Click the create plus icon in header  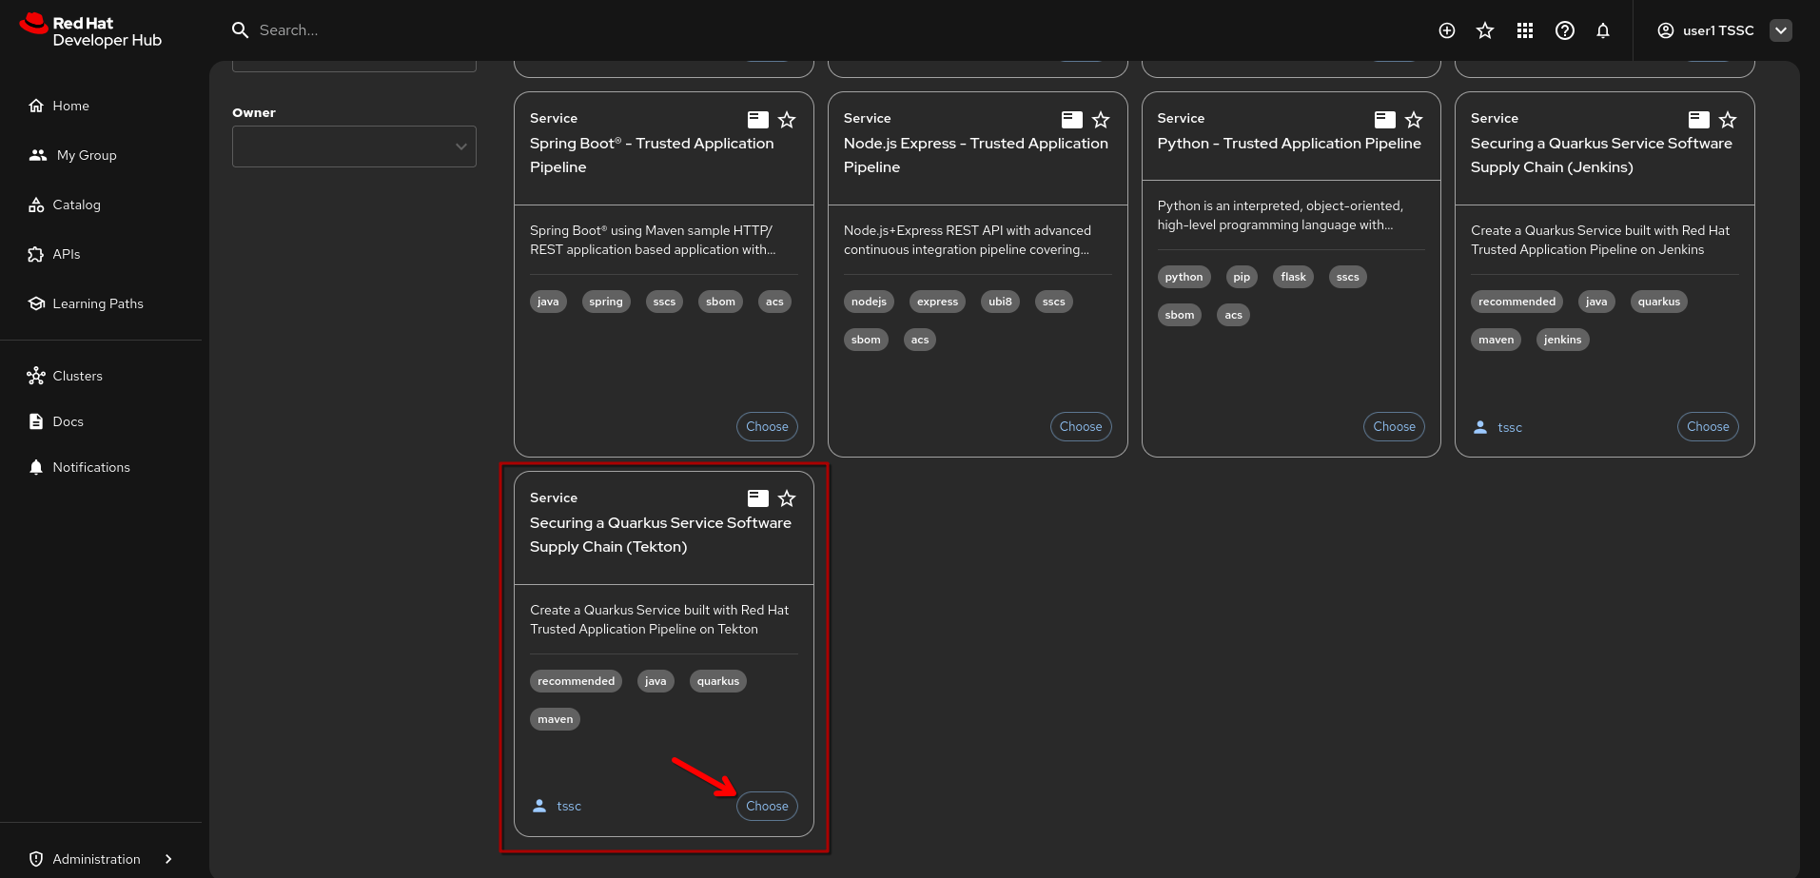[1446, 30]
